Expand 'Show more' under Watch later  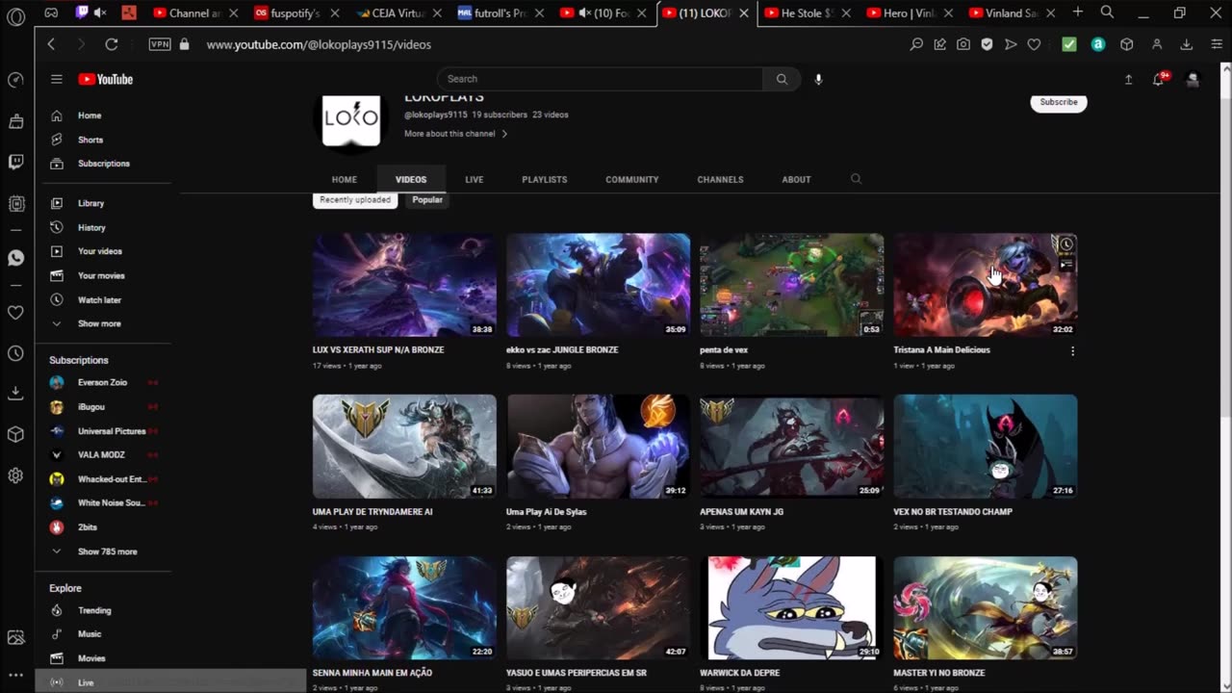(99, 324)
